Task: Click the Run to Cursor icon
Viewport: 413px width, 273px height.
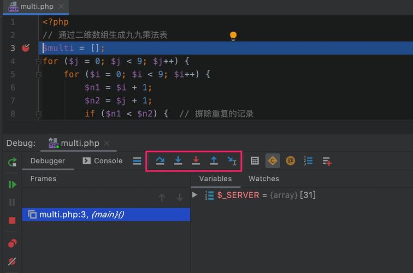Action: point(232,161)
